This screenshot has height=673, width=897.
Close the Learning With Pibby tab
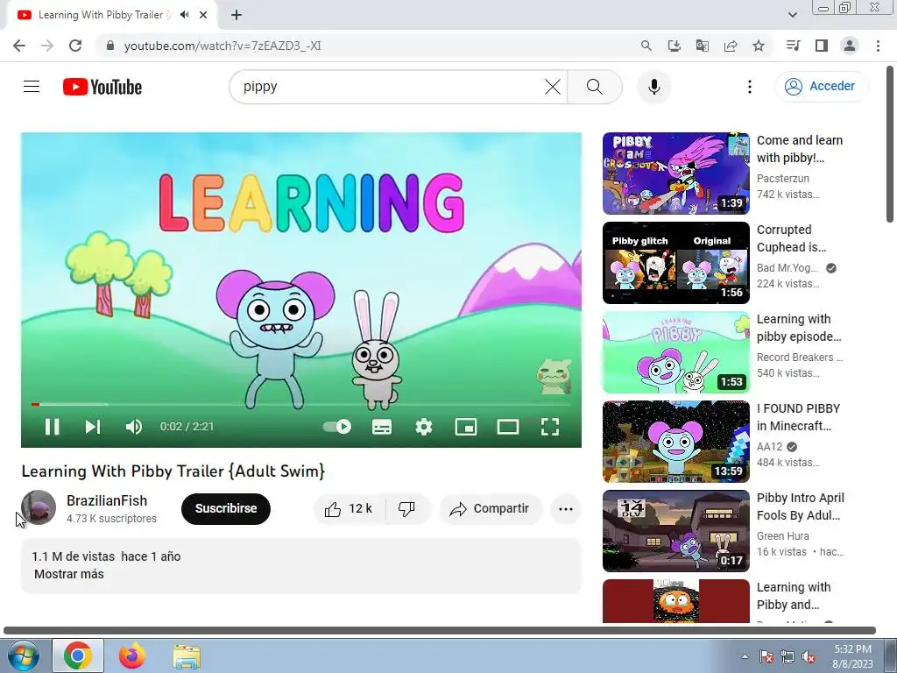click(x=203, y=15)
